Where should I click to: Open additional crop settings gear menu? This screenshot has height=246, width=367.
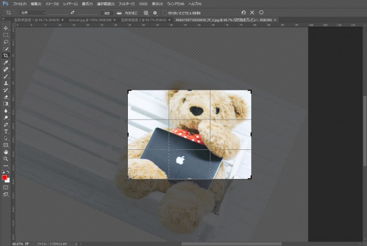(x=155, y=12)
